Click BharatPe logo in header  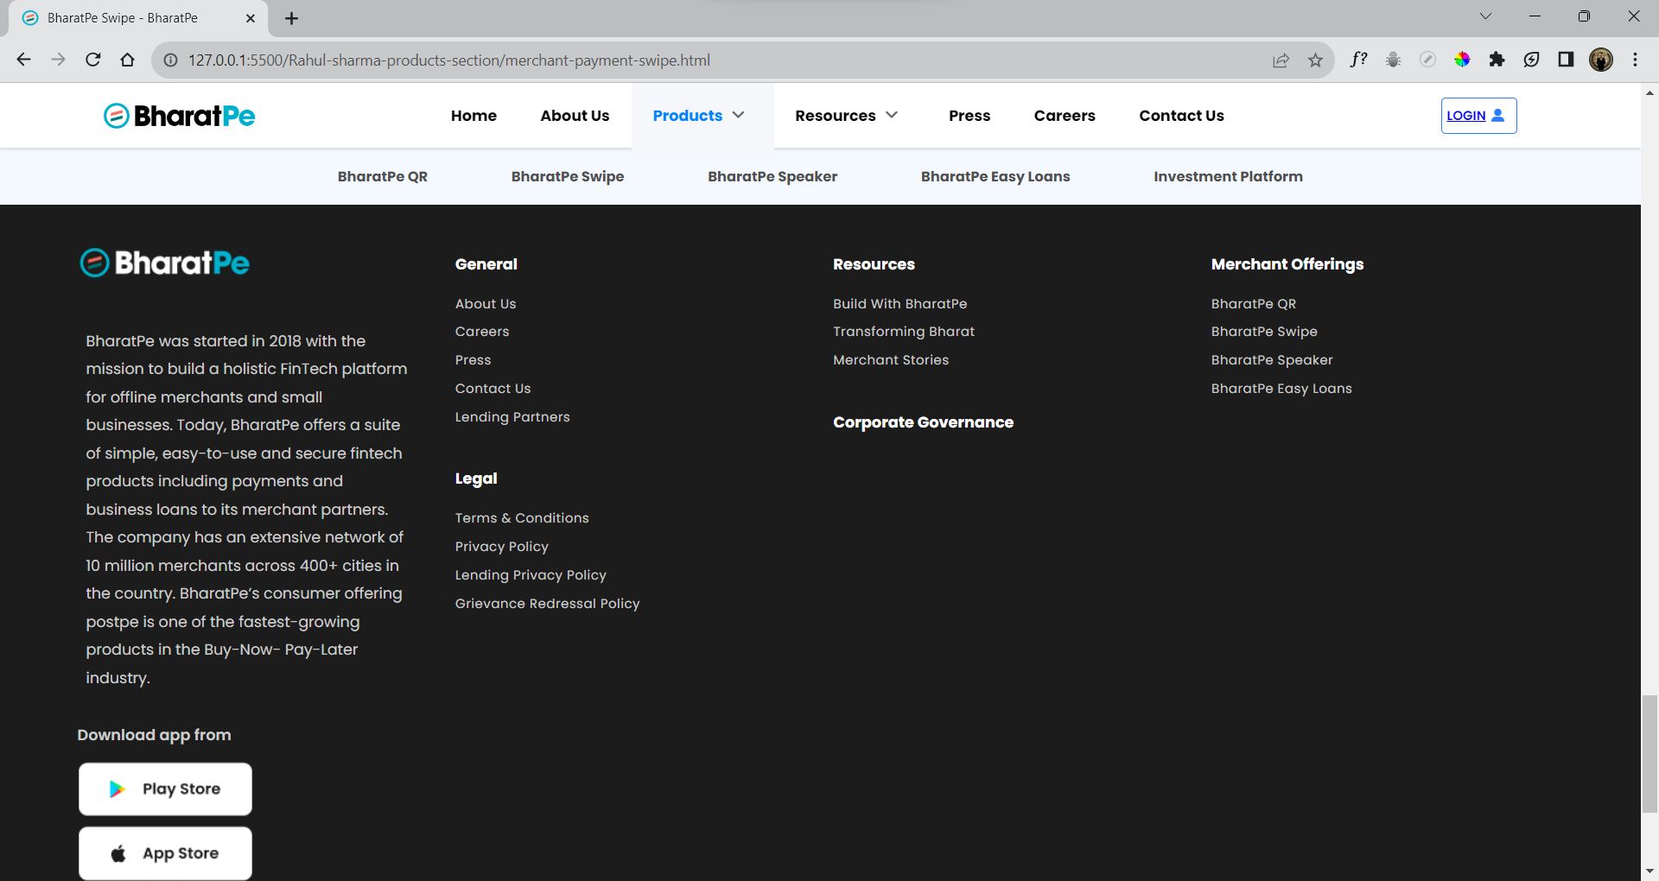tap(179, 116)
